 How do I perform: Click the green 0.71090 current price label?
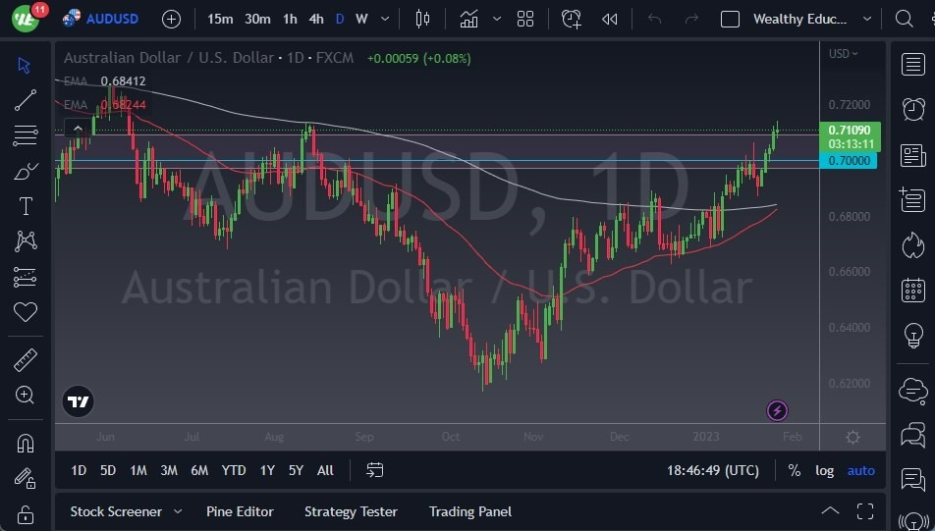[850, 136]
